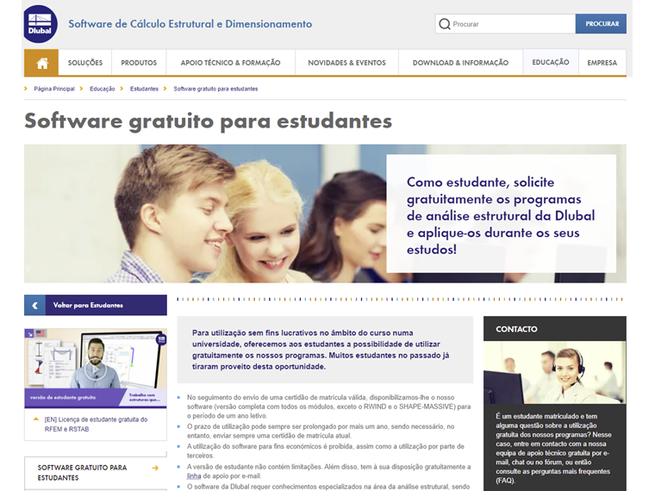Click the search magnifier icon
The height and width of the screenshot is (491, 655).
[x=445, y=24]
